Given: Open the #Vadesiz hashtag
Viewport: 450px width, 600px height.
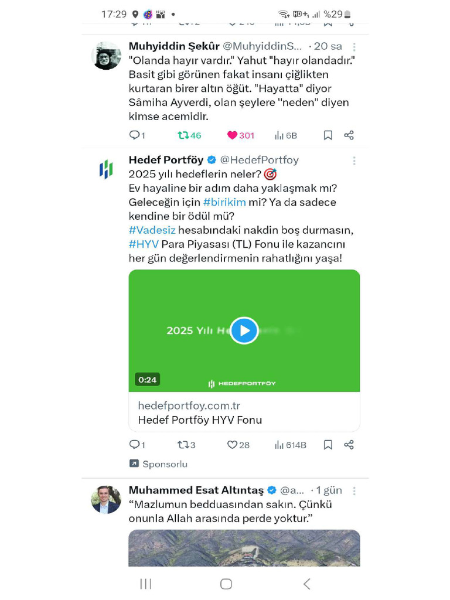Looking at the screenshot, I should tap(152, 230).
